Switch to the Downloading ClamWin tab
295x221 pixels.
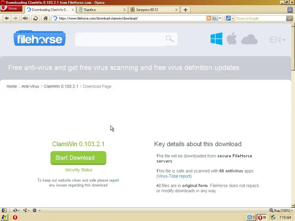(x=50, y=10)
